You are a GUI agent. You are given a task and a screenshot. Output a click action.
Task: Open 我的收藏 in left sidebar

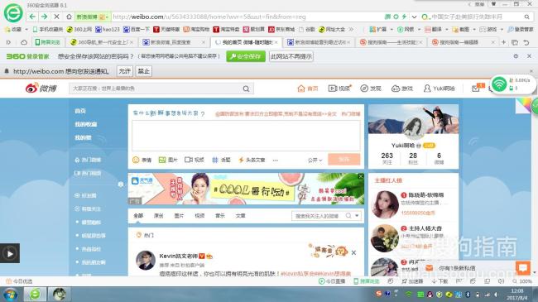click(x=86, y=124)
